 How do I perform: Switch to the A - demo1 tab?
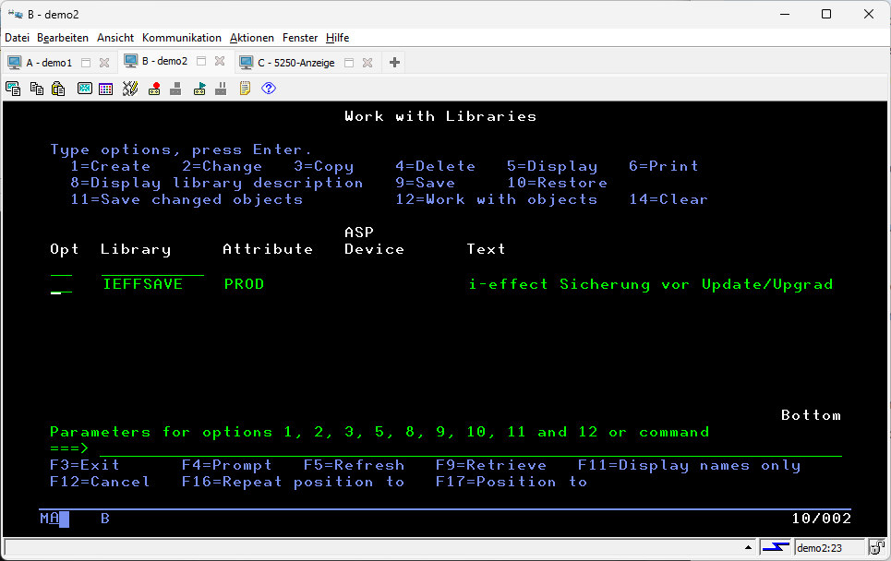click(x=48, y=63)
